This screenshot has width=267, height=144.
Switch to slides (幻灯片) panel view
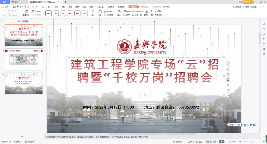click(x=25, y=21)
